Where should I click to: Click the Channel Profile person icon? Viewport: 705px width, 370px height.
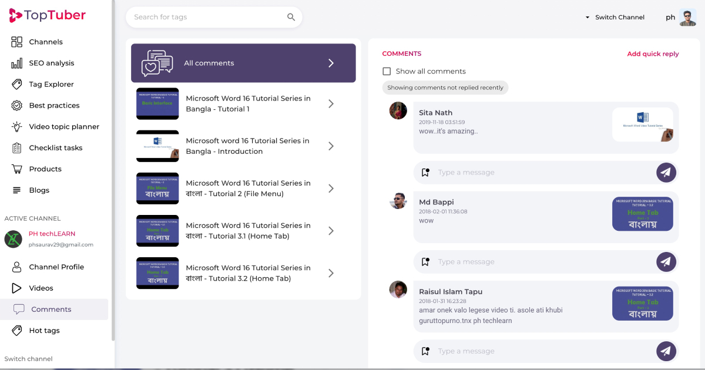17,267
